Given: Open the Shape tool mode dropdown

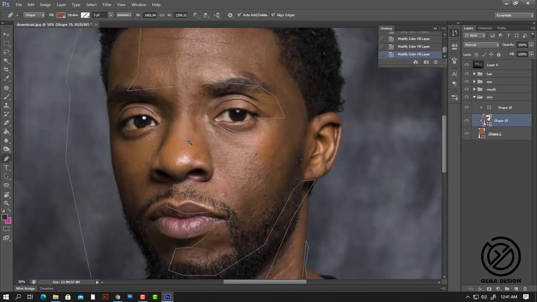Looking at the screenshot, I should (34, 15).
